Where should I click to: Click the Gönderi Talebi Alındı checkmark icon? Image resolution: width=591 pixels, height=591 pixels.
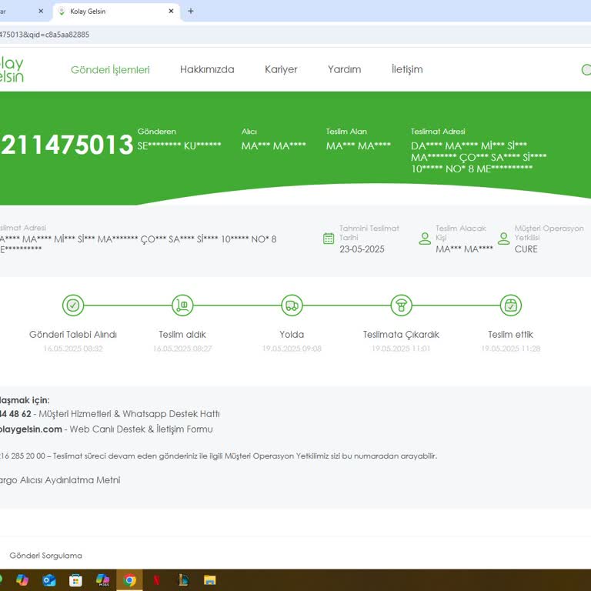pos(73,306)
